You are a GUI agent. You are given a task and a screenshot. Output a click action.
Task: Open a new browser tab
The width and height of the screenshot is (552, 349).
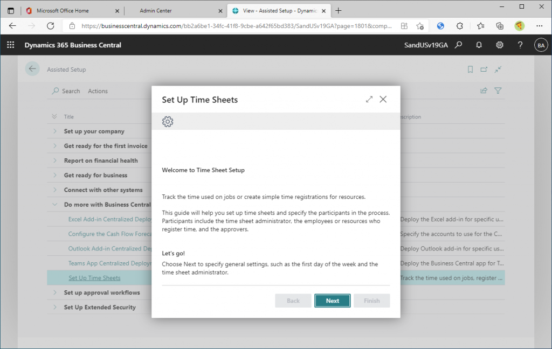coord(339,11)
